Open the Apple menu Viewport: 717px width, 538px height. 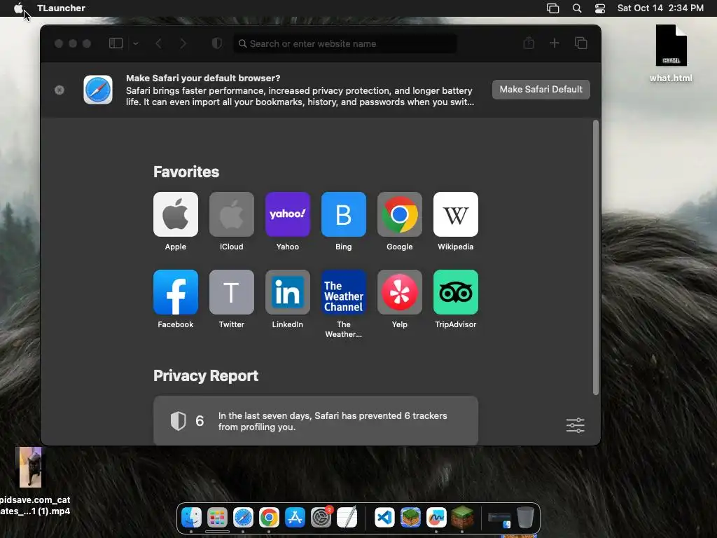coord(19,8)
